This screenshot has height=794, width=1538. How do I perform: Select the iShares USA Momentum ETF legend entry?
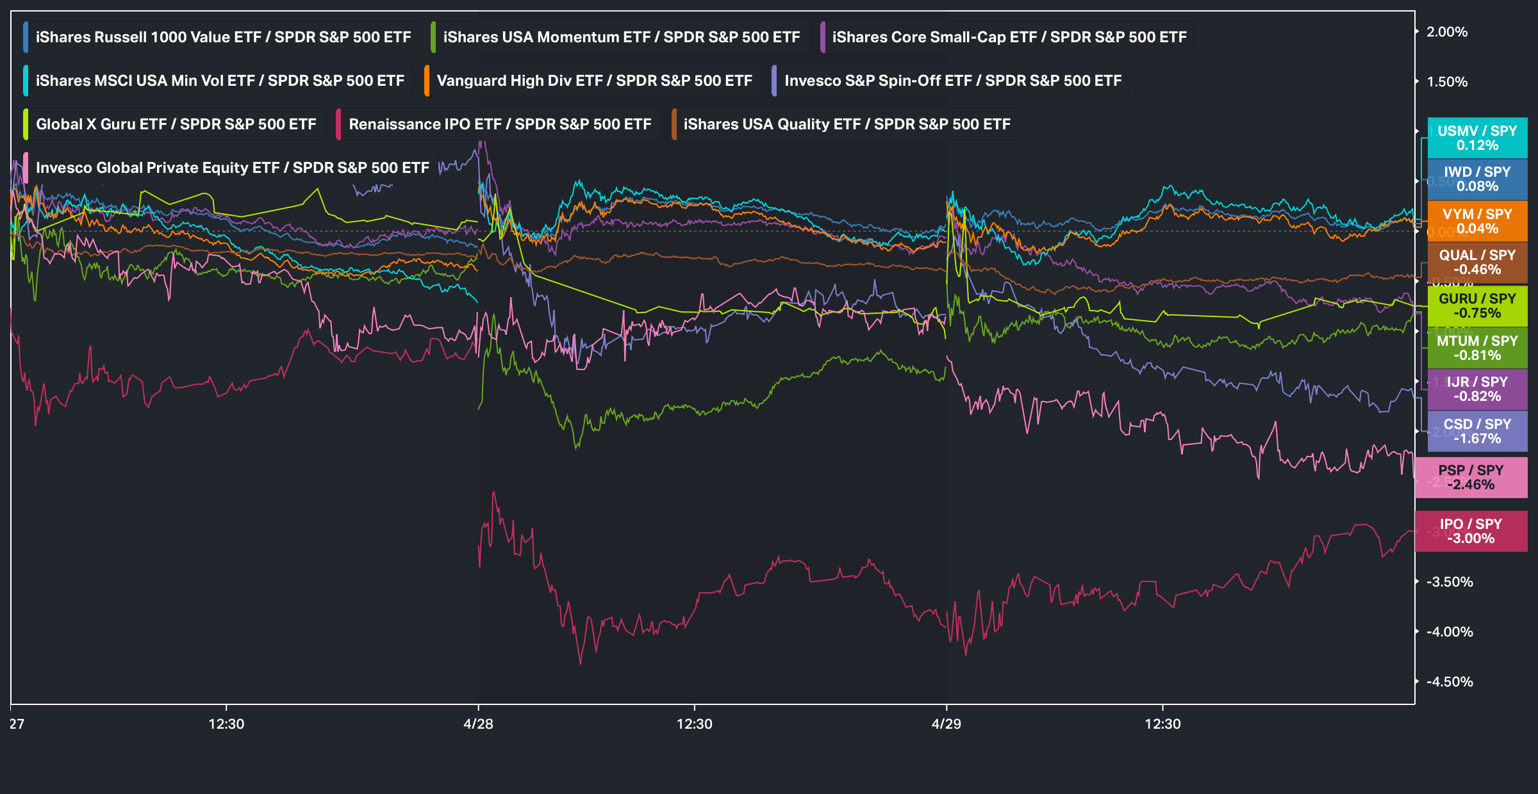(621, 37)
